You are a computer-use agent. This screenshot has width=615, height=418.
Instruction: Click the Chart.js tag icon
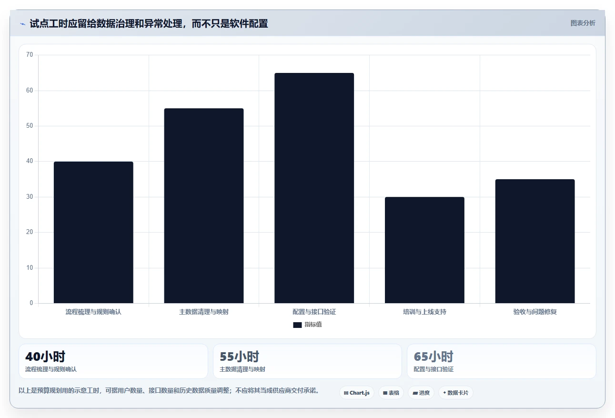coord(346,393)
